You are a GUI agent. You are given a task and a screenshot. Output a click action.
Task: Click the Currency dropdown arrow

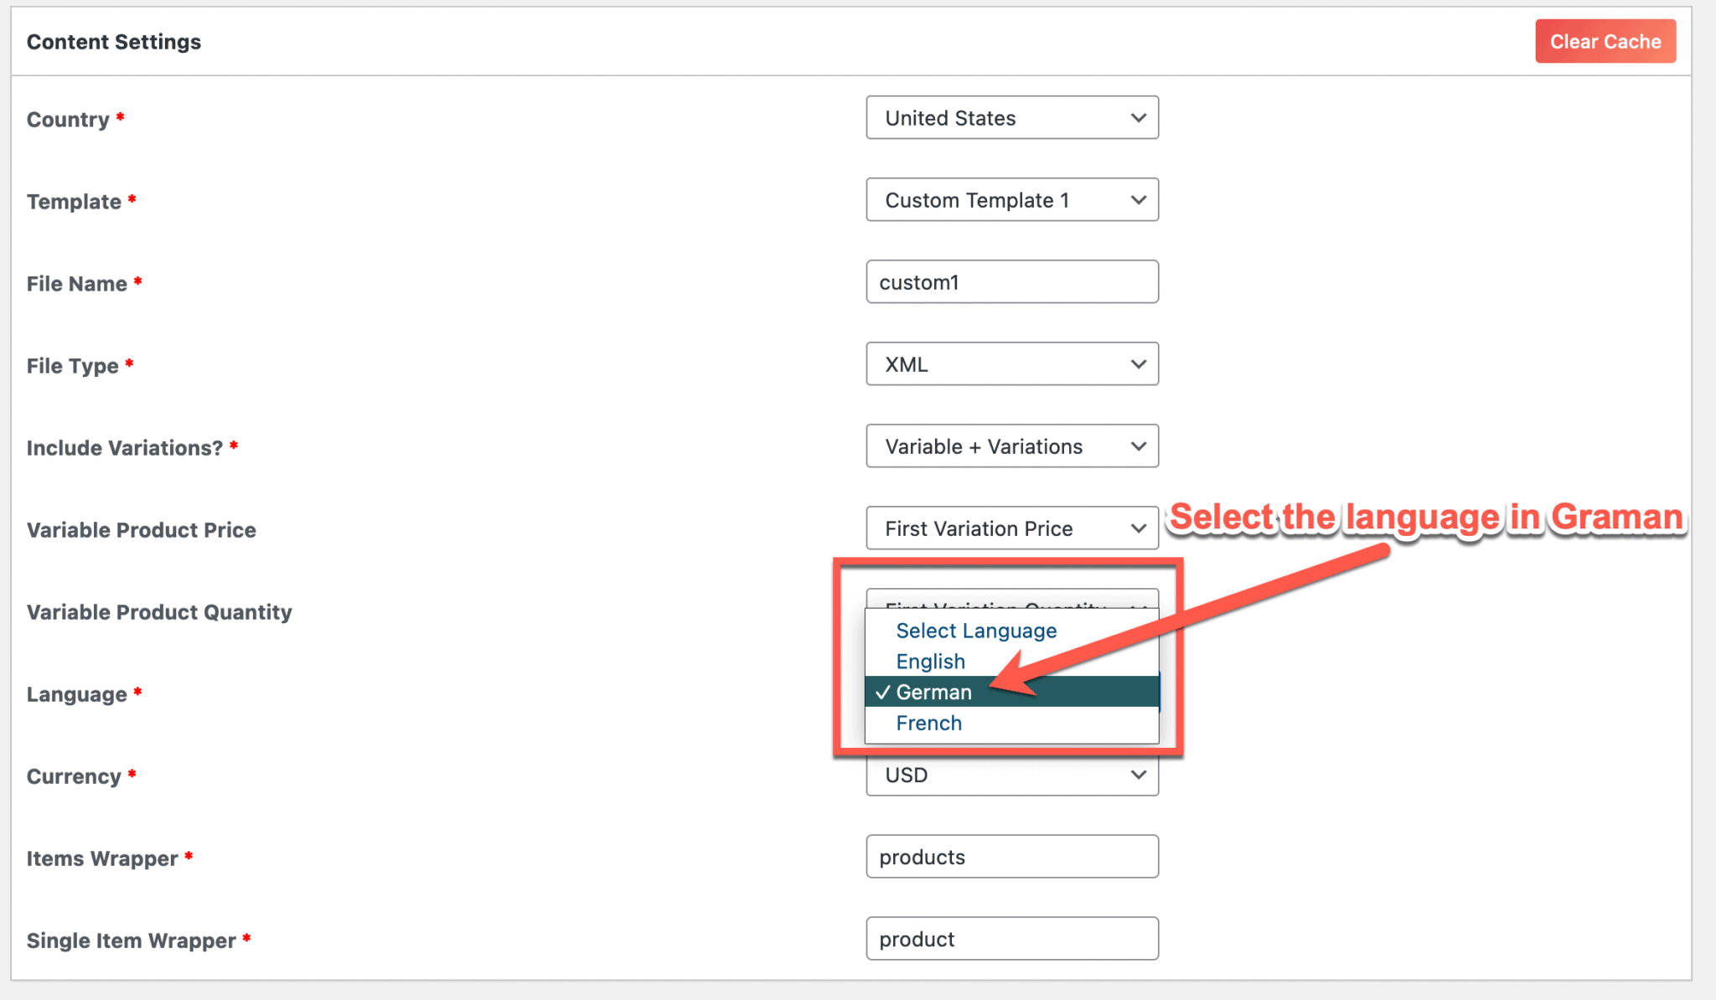coord(1138,776)
